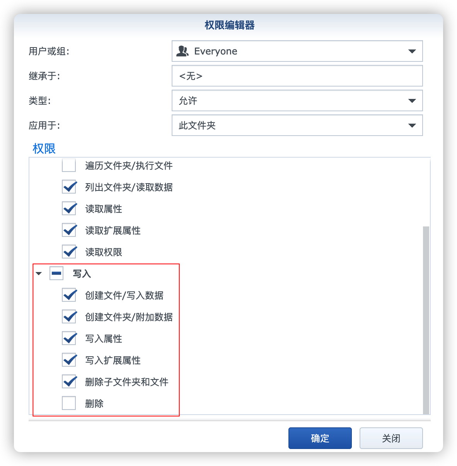Screen dimensions: 457x466
Task: Open the 应用于 此文件夹 dropdown
Action: click(297, 125)
